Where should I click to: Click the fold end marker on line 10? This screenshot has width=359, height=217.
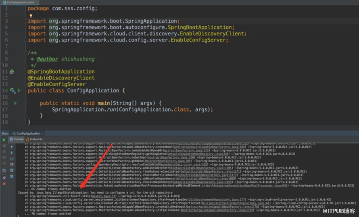click(x=25, y=65)
